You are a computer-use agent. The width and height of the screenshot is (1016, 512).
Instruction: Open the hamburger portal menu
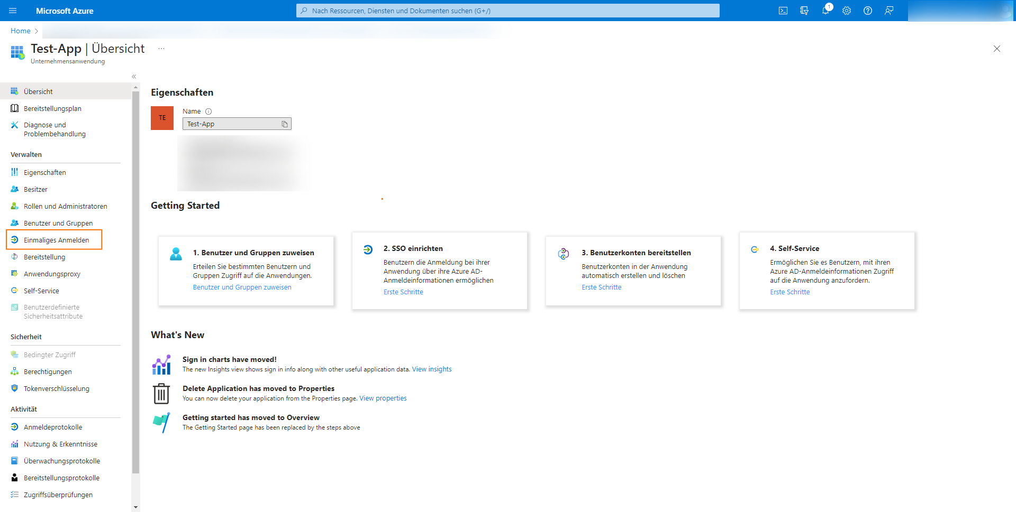pyautogui.click(x=13, y=11)
